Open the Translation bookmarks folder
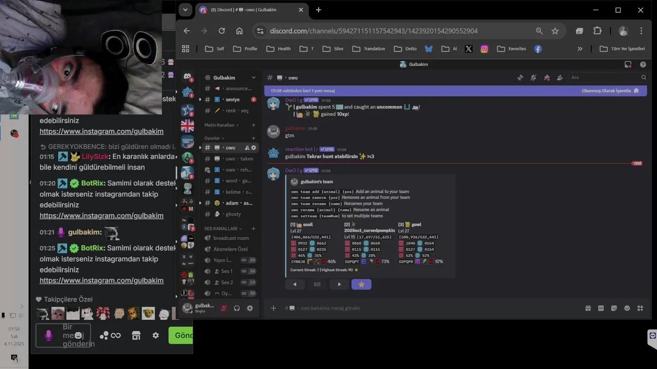This screenshot has width=657, height=369. point(369,49)
